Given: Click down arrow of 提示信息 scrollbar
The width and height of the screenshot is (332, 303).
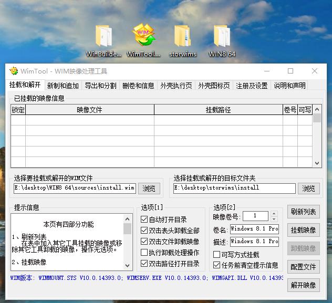Looking at the screenshot, I should (x=127, y=265).
